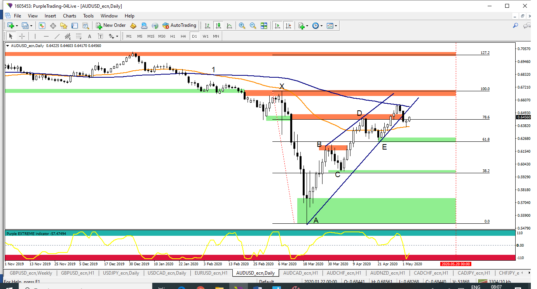
Task: Select the MN timeframe button
Action: pos(216,36)
